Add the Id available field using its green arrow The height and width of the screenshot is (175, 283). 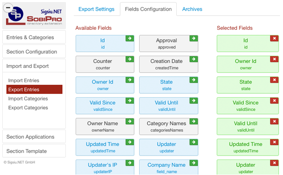pyautogui.click(x=129, y=38)
